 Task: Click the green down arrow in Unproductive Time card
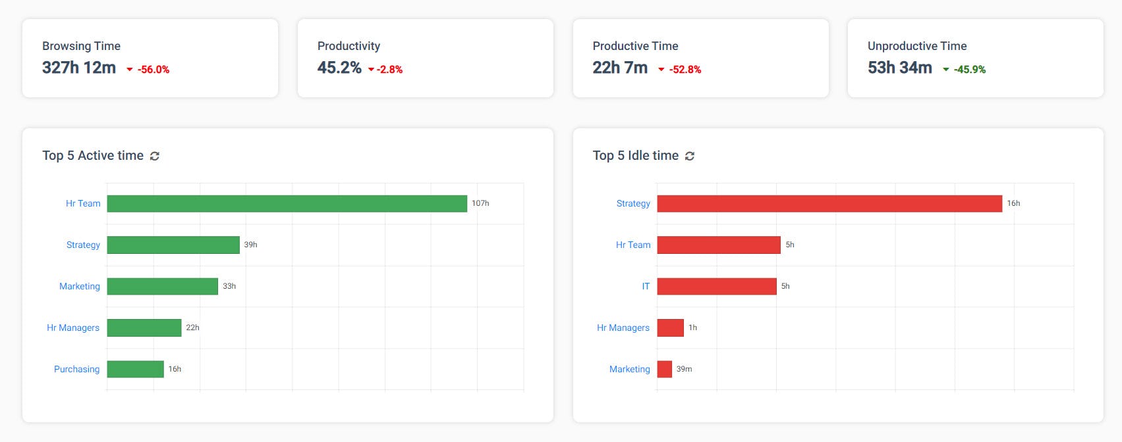945,70
